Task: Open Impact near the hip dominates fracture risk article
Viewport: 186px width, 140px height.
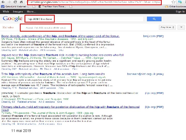Action: (63, 55)
